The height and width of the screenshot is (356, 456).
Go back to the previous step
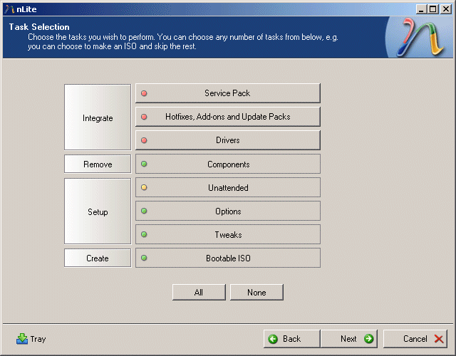point(292,339)
